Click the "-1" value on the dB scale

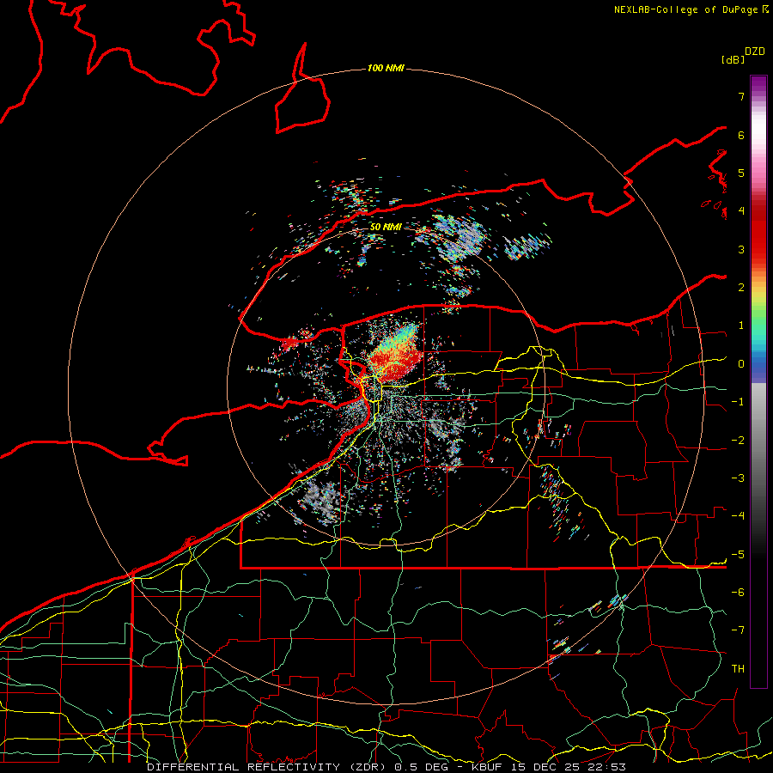(738, 402)
